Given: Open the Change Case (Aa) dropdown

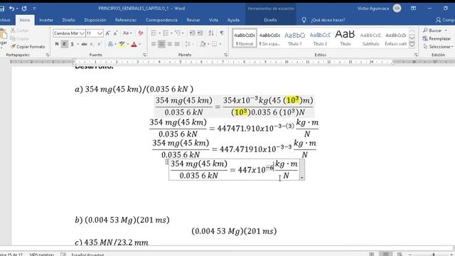Looking at the screenshot, I should tap(127, 33).
